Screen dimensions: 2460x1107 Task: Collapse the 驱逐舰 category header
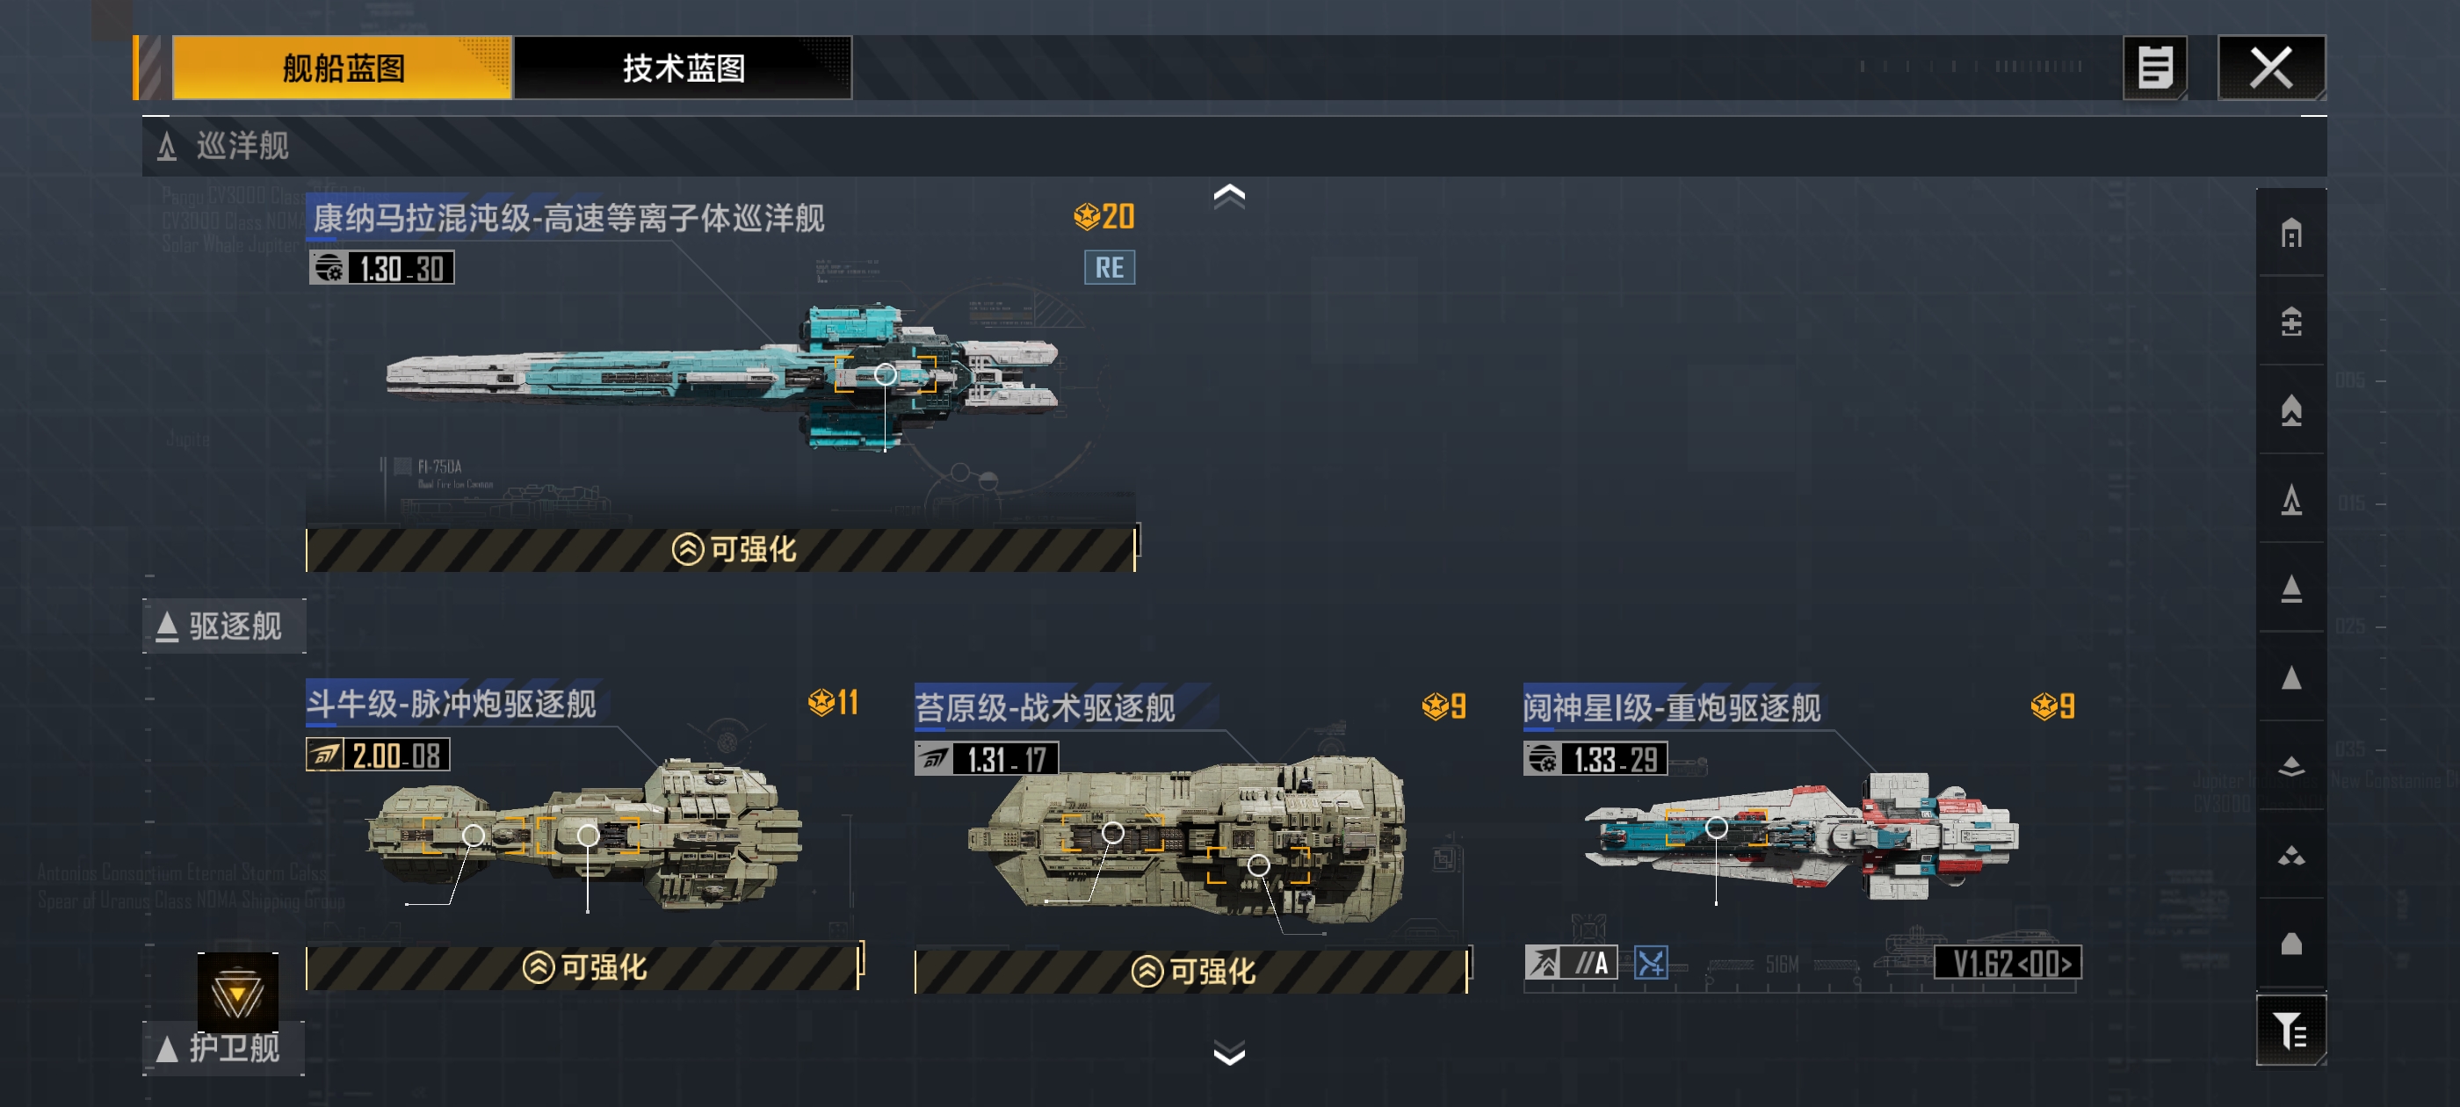pos(224,626)
